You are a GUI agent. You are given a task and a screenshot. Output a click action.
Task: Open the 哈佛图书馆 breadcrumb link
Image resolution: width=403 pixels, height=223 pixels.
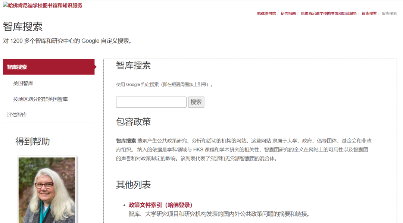click(266, 13)
